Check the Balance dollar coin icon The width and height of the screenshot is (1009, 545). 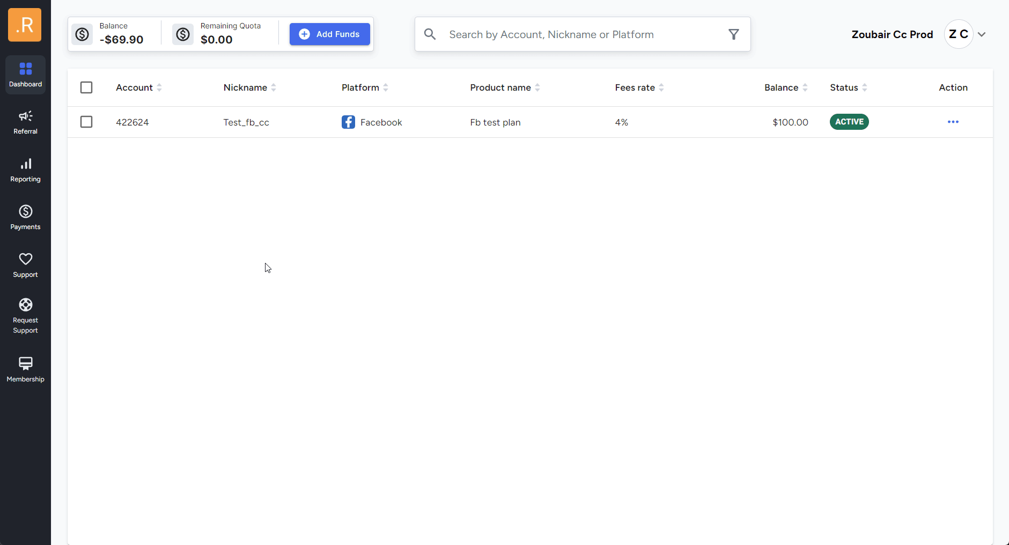point(82,34)
